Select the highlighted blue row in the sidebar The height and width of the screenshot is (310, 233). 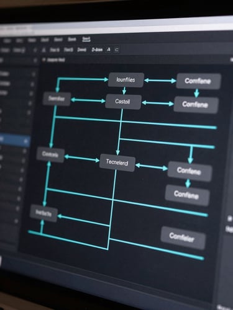(15, 141)
